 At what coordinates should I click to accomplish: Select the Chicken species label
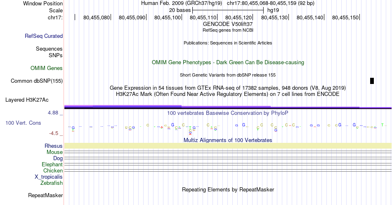(x=53, y=170)
